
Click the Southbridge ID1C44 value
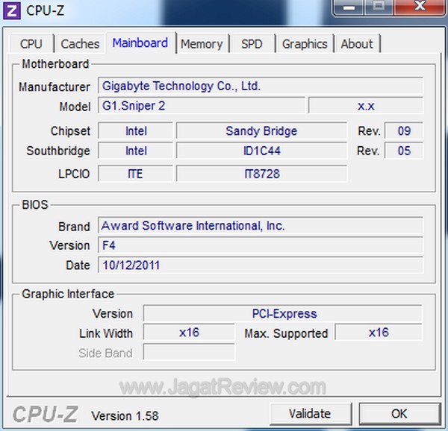point(262,151)
